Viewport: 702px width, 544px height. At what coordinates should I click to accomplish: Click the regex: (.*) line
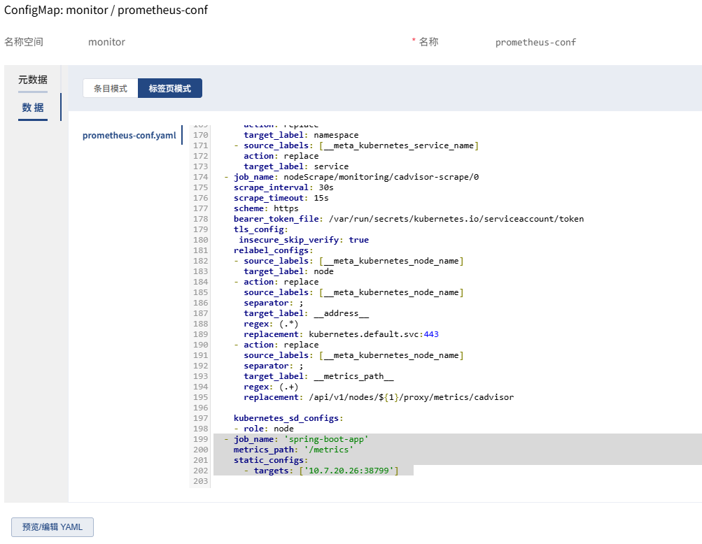coord(271,324)
